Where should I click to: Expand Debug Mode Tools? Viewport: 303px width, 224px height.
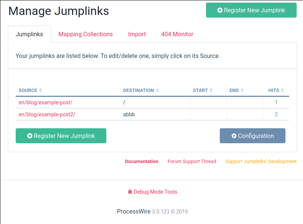click(x=155, y=192)
